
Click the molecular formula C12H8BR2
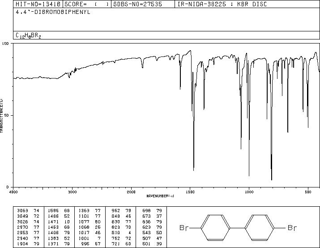pyautogui.click(x=28, y=35)
